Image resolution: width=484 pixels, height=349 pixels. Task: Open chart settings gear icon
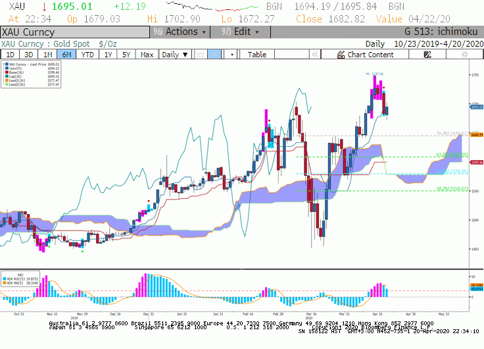(464, 55)
